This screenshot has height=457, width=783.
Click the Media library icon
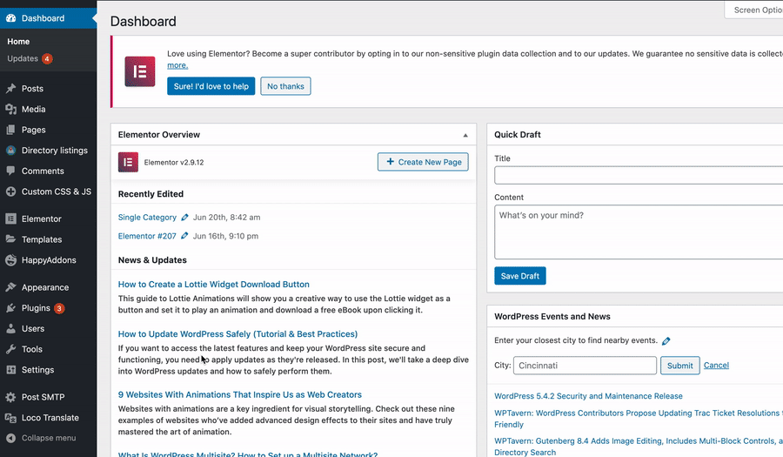11,109
